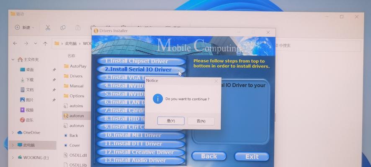Click the Copy icon in Explorer toolbar
The height and width of the screenshot is (167, 371).
coord(63,28)
